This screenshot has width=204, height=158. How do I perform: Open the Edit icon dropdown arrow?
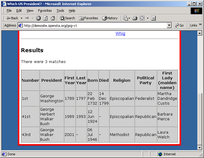148,18
